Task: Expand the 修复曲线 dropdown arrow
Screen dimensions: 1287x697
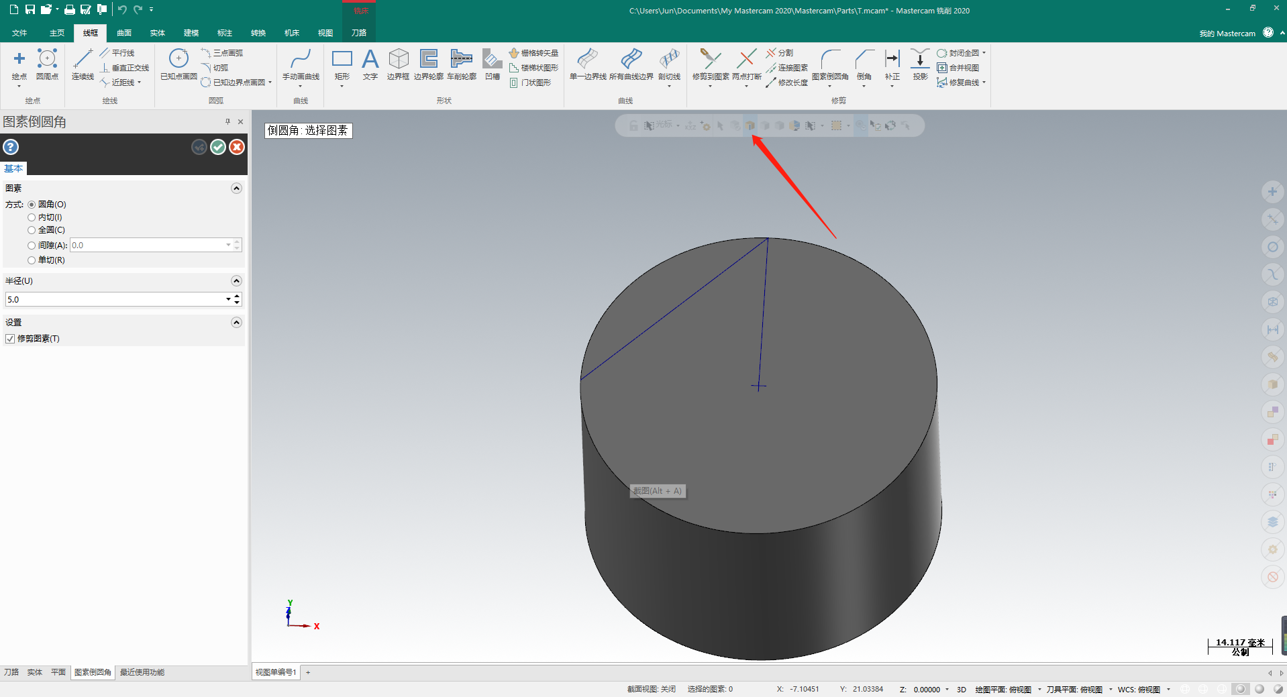Action: coord(984,83)
